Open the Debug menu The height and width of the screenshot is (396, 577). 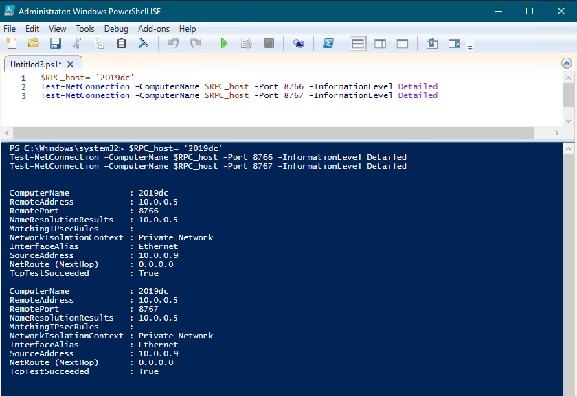click(x=116, y=29)
